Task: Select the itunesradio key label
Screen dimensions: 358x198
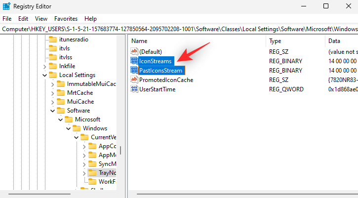Action: coord(74,40)
